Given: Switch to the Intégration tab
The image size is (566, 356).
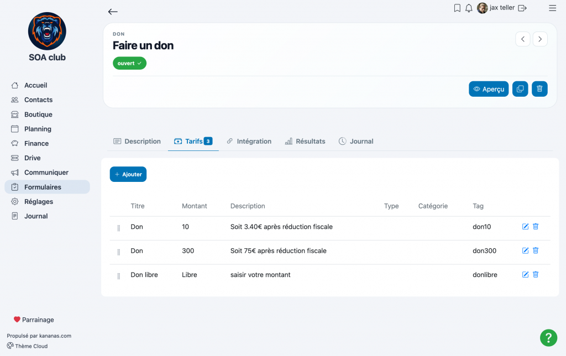Looking at the screenshot, I should (249, 141).
